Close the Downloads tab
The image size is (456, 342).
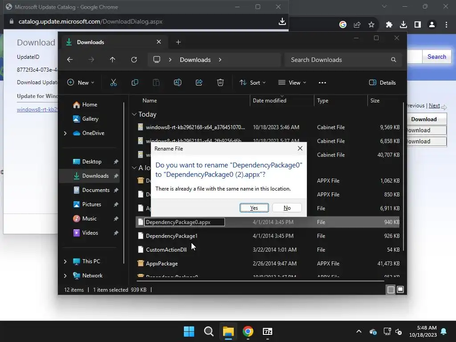(x=159, y=42)
